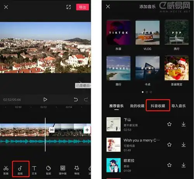Download the song Wish you a merry C…
Image resolution: width=194 pixels, height=179 pixels.
tap(184, 145)
